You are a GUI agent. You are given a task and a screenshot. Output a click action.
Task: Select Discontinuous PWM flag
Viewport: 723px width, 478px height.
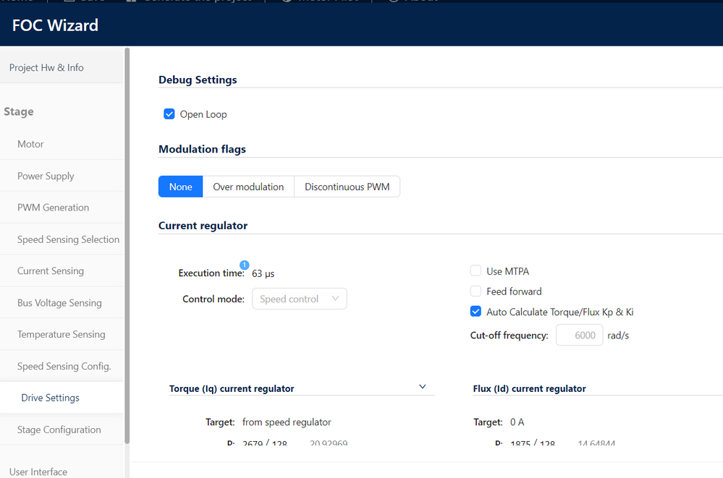point(347,187)
